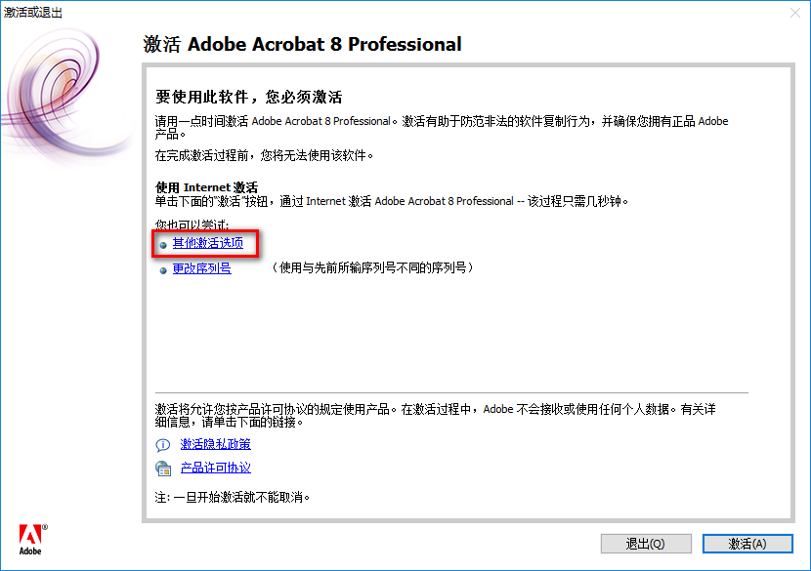811x571 pixels.
Task: Click the note about 一旦开始激活就不能取消
Action: coord(233,497)
